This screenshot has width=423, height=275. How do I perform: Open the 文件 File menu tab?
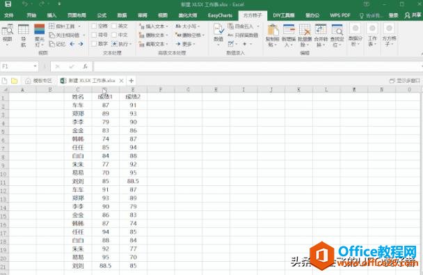coord(9,15)
